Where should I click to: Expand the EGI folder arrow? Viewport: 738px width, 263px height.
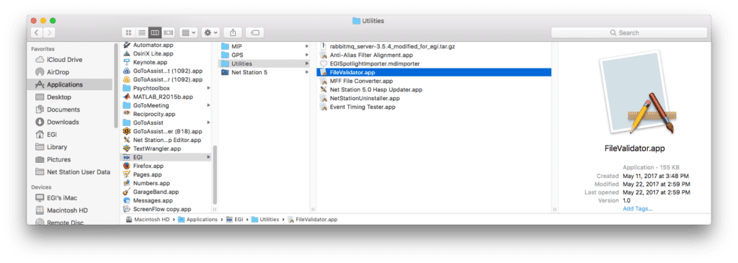208,157
